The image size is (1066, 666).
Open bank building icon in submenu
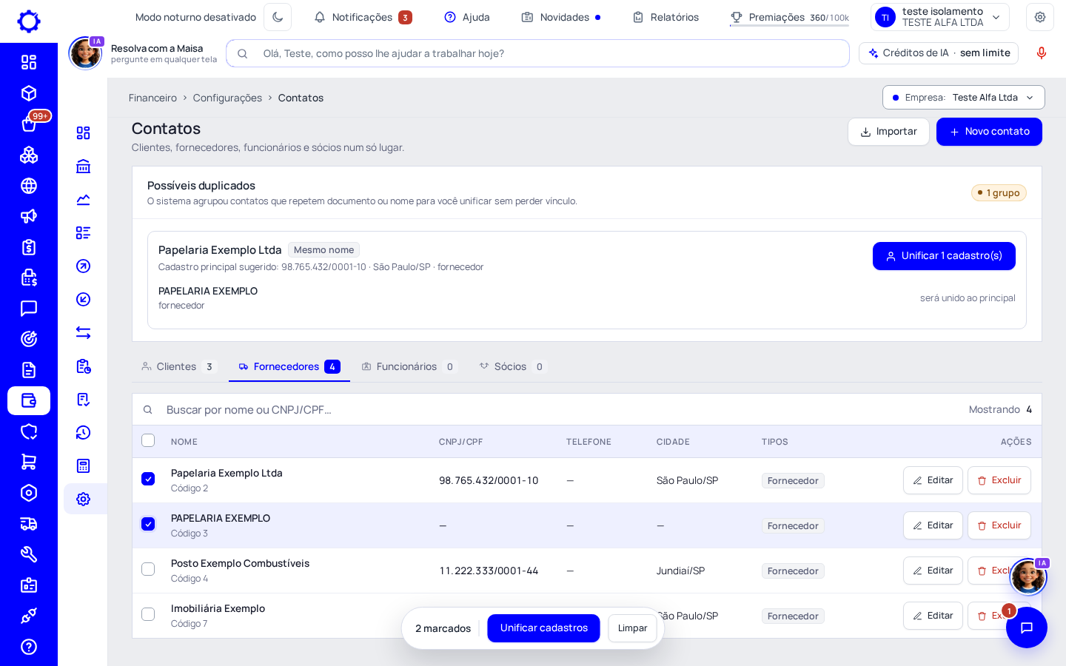(84, 166)
